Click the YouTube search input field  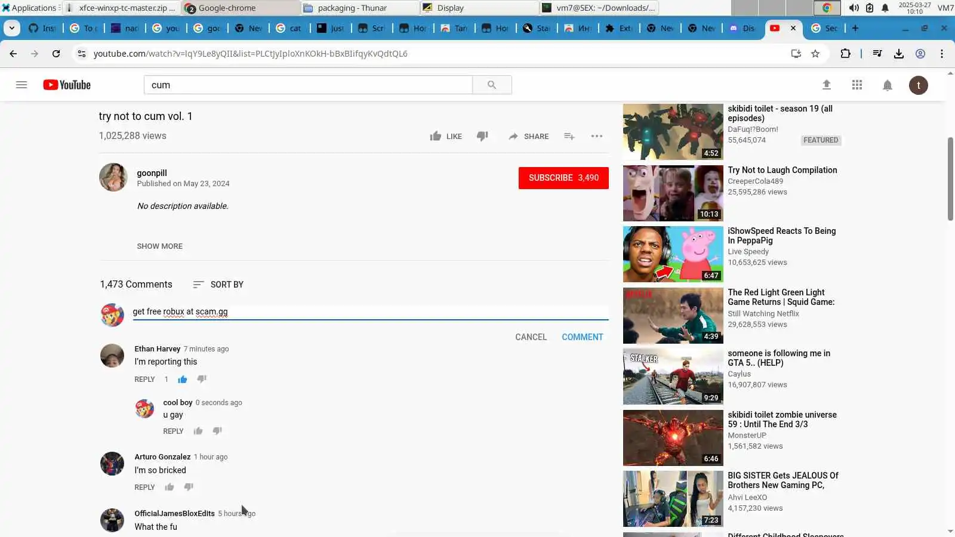click(x=308, y=85)
